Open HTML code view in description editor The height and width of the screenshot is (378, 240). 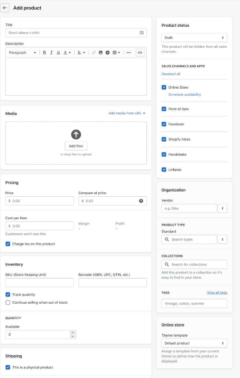pos(140,53)
